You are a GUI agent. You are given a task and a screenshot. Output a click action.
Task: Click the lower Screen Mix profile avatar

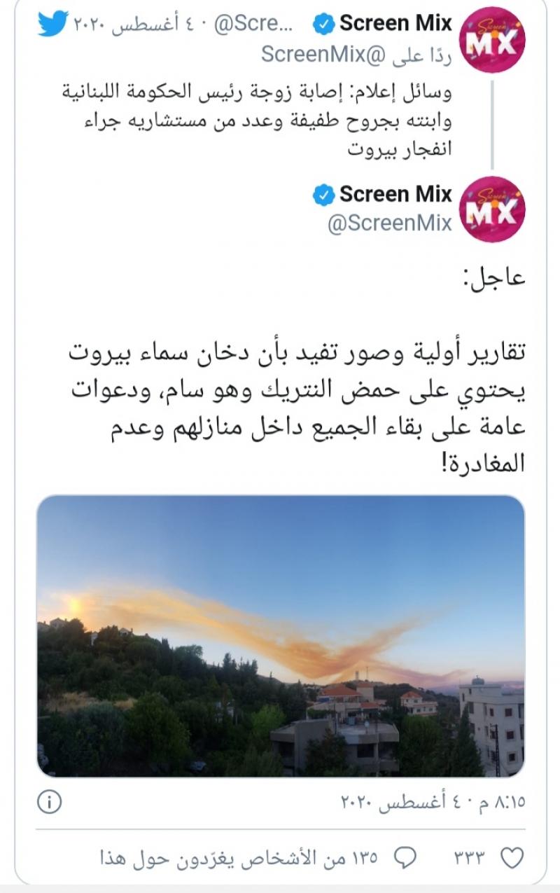pos(492,209)
